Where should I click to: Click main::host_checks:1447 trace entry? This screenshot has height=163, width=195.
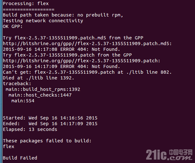click(40, 95)
